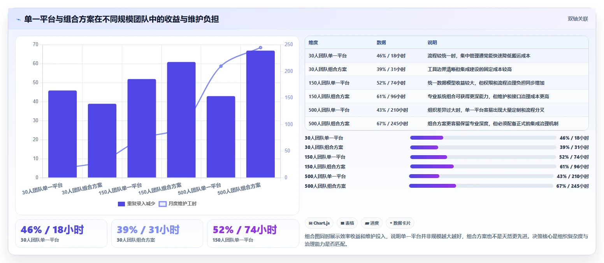The width and height of the screenshot is (604, 263).
Task: Toggle the 重复录入减少 legend item
Action: [x=137, y=204]
